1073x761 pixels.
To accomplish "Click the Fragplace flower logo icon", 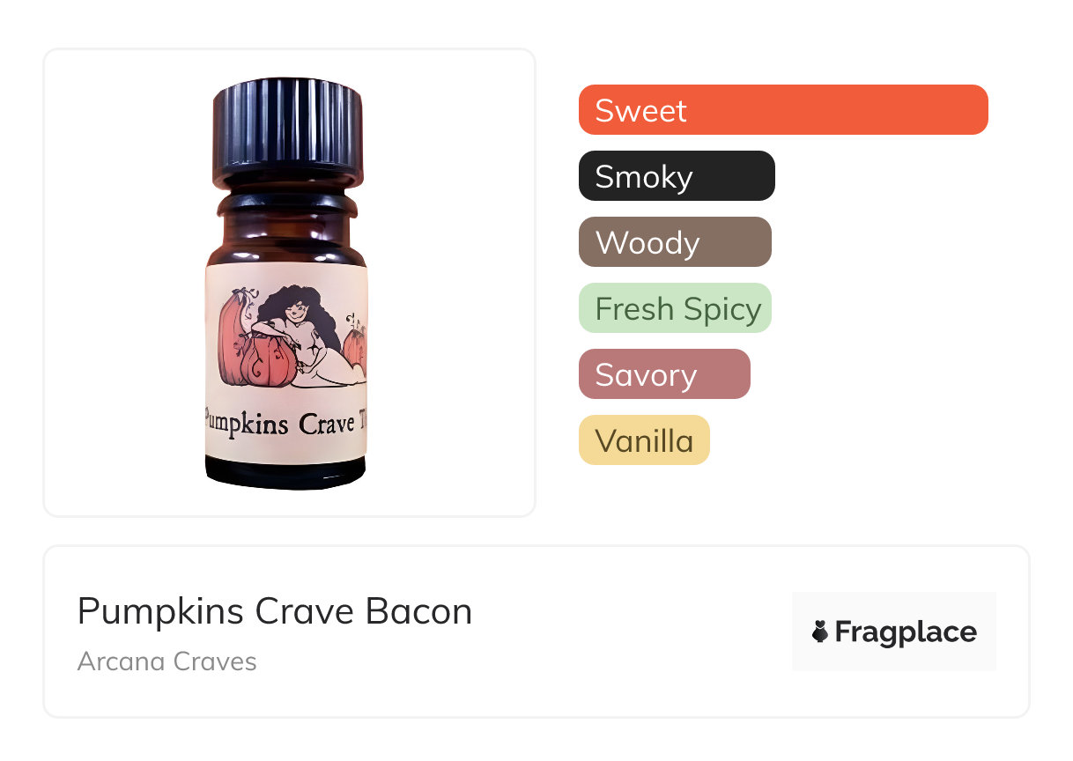I will pos(820,632).
